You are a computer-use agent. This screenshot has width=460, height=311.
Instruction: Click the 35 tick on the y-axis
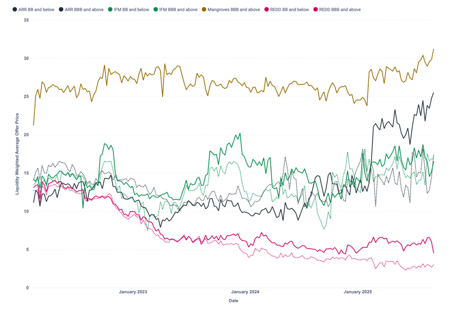[x=26, y=20]
